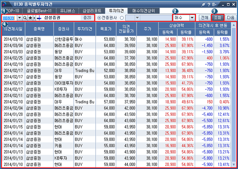Click the small arrow next to star icon

[35, 18]
